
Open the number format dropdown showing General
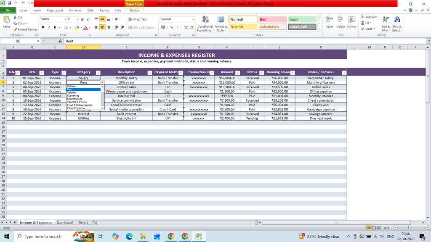(193, 19)
